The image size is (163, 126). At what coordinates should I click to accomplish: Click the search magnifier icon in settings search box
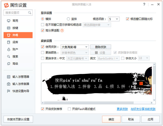(x=30, y=12)
